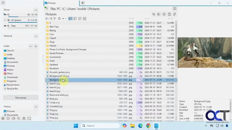Switch to details list view mode

point(70,18)
